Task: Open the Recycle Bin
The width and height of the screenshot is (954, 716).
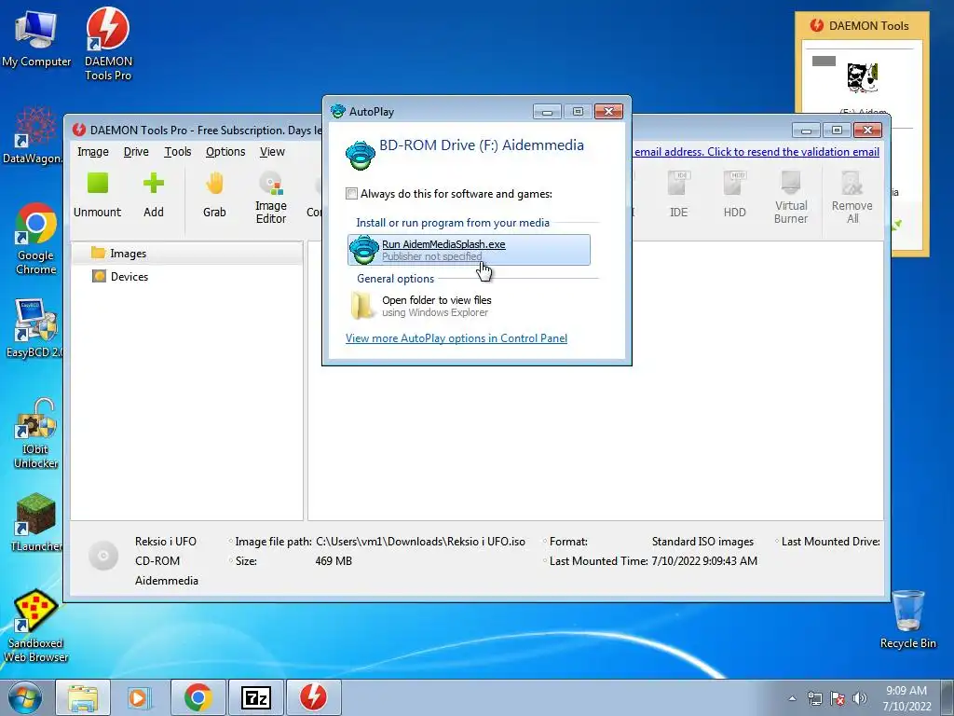Action: pos(907,620)
